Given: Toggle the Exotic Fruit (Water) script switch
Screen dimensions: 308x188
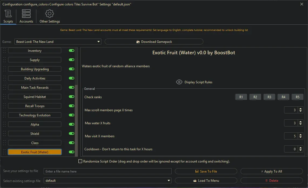Looking at the screenshot, I should [x=72, y=152].
